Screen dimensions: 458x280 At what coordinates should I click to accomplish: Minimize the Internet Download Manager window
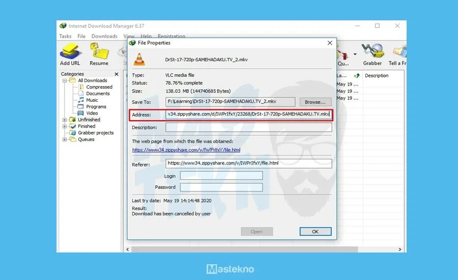click(x=357, y=26)
